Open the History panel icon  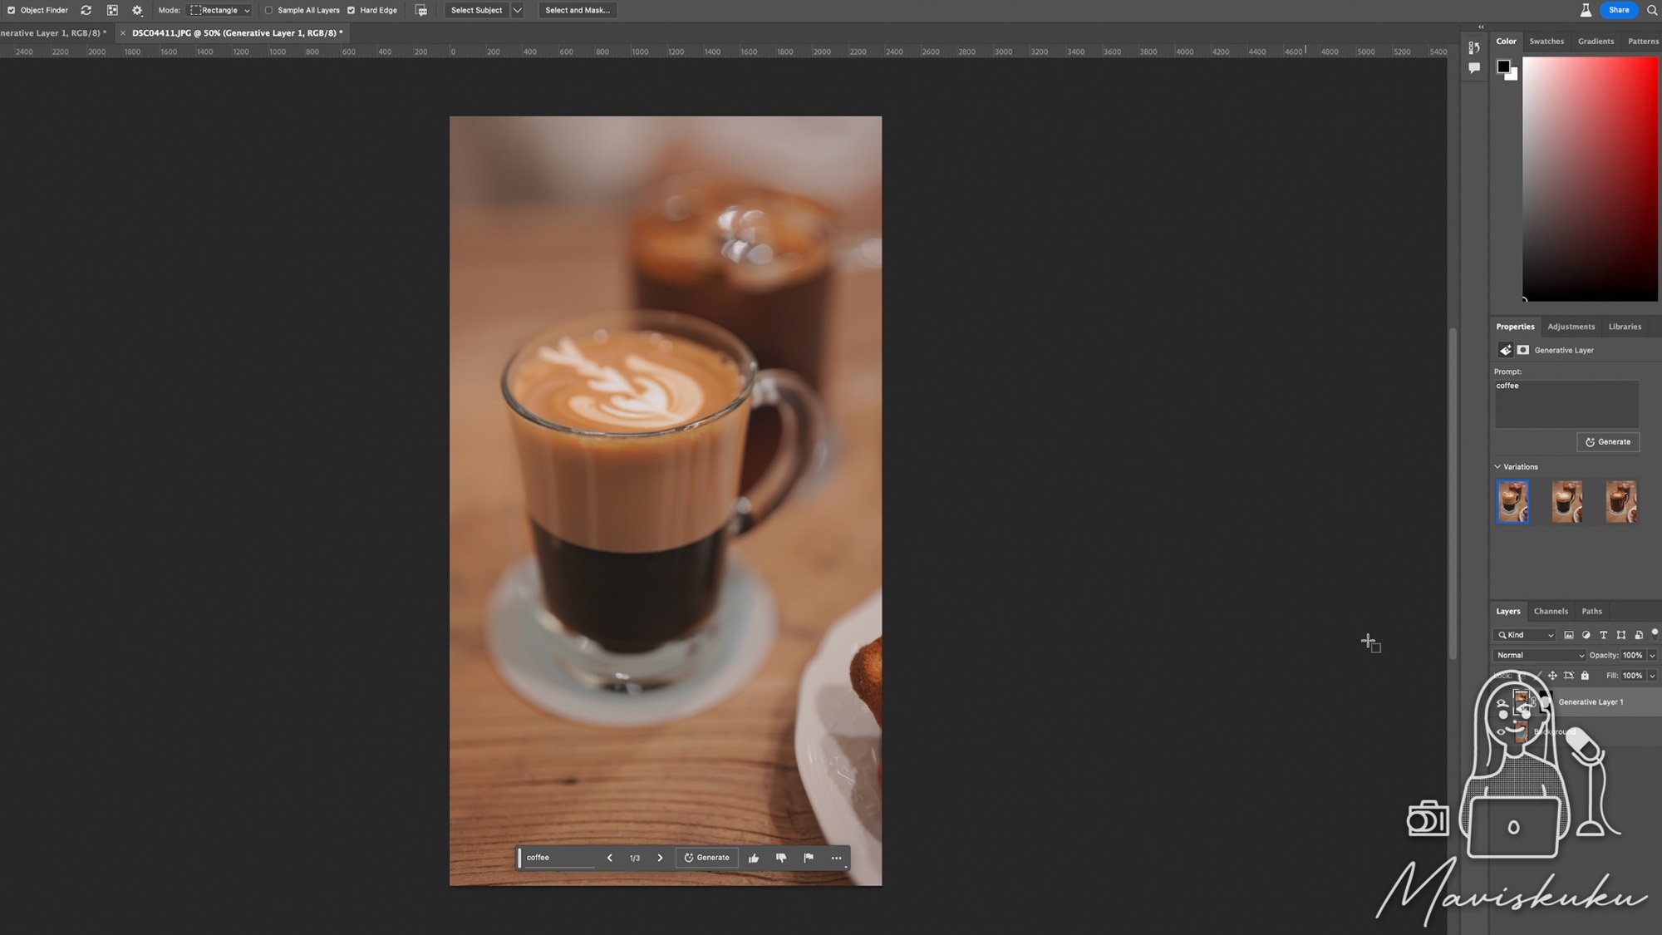click(x=1474, y=47)
